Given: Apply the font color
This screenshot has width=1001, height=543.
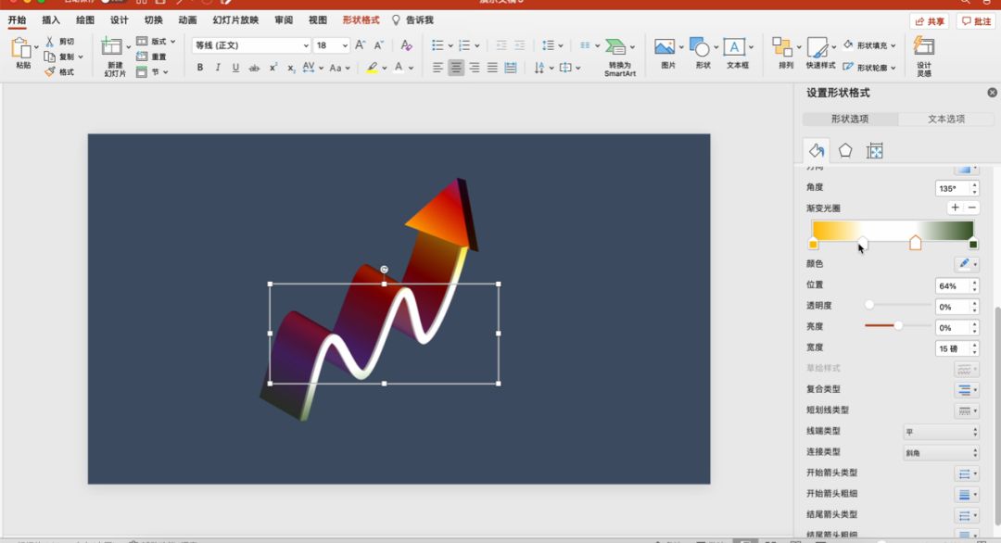Looking at the screenshot, I should [x=399, y=68].
